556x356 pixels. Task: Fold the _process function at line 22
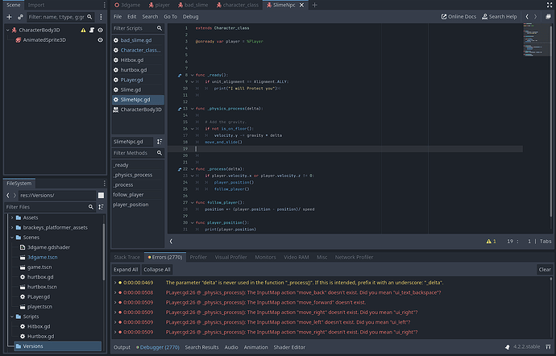[x=193, y=169]
